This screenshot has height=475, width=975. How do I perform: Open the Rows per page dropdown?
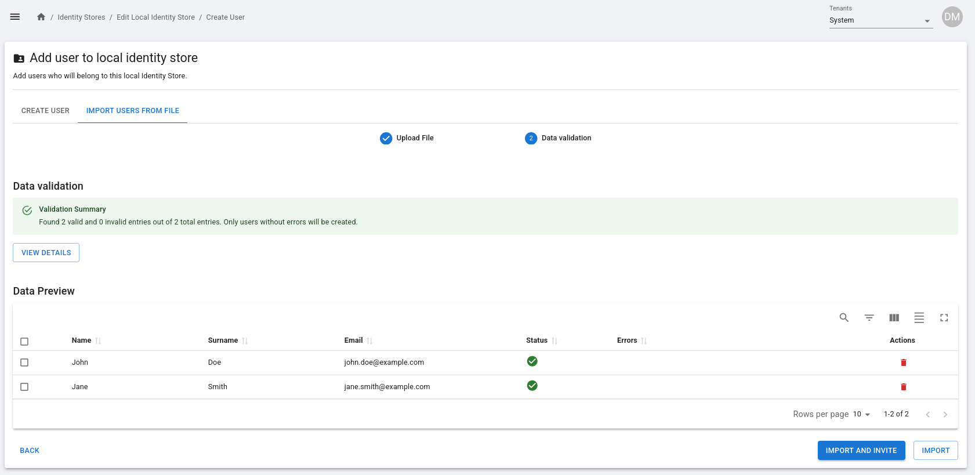pyautogui.click(x=861, y=414)
